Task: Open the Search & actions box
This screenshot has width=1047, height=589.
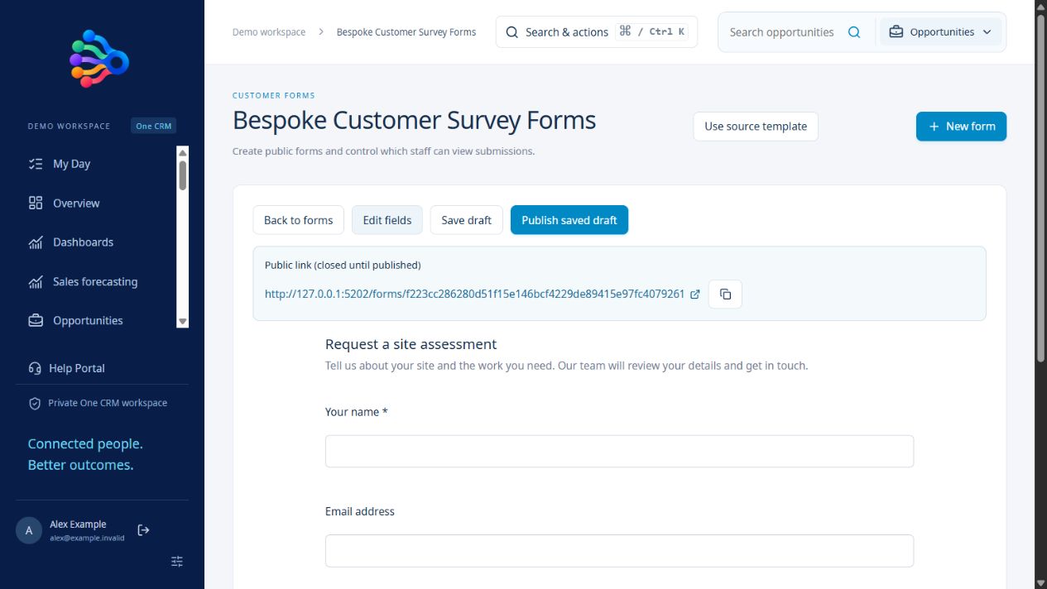Action: point(597,32)
